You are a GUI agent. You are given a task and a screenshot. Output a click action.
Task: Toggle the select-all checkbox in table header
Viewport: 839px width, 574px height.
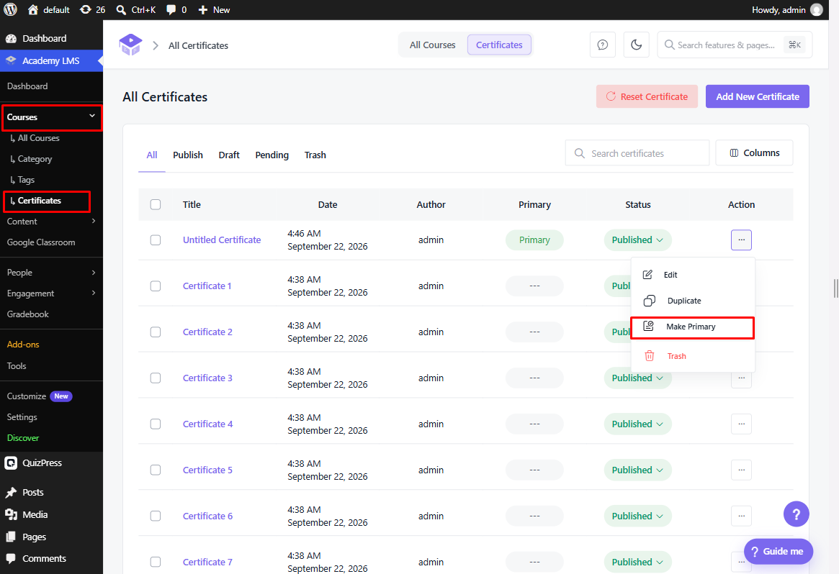[x=156, y=205]
